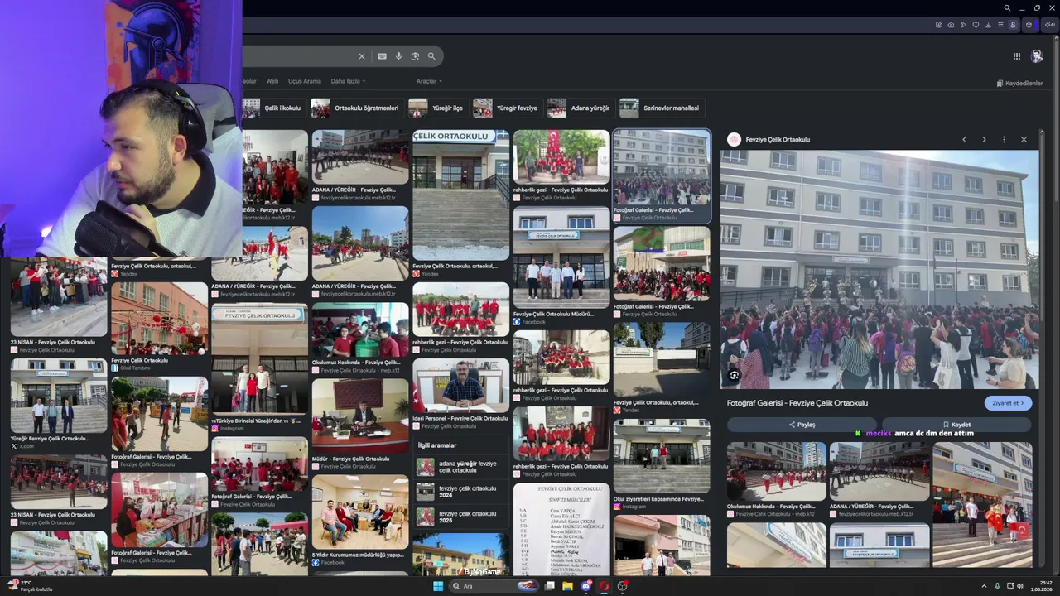The image size is (1060, 596).
Task: Open the weather widget showing 23°C
Action: pos(30,586)
